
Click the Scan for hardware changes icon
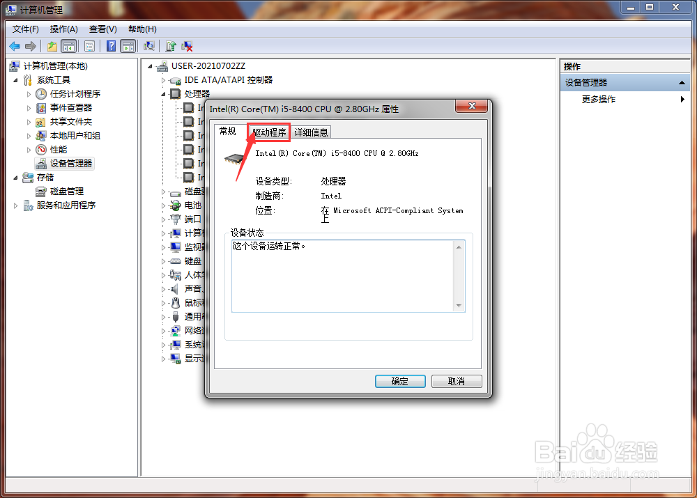(x=149, y=46)
